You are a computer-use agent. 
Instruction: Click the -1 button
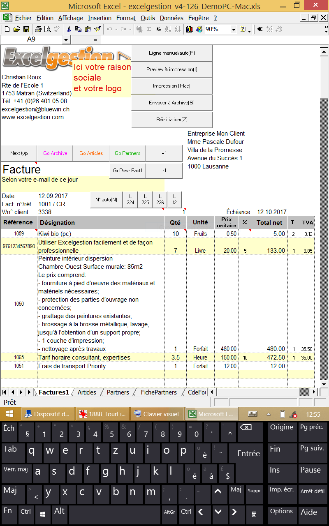tap(164, 171)
